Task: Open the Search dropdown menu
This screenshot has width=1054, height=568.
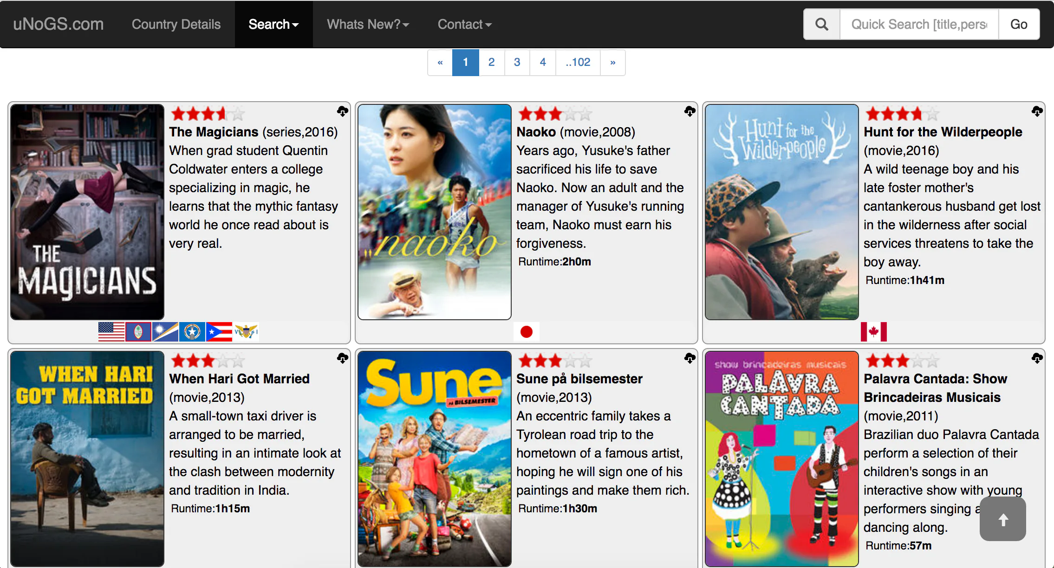Action: tap(273, 24)
